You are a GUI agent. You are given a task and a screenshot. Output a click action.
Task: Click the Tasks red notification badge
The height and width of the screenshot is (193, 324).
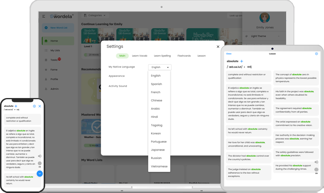tap(59, 59)
